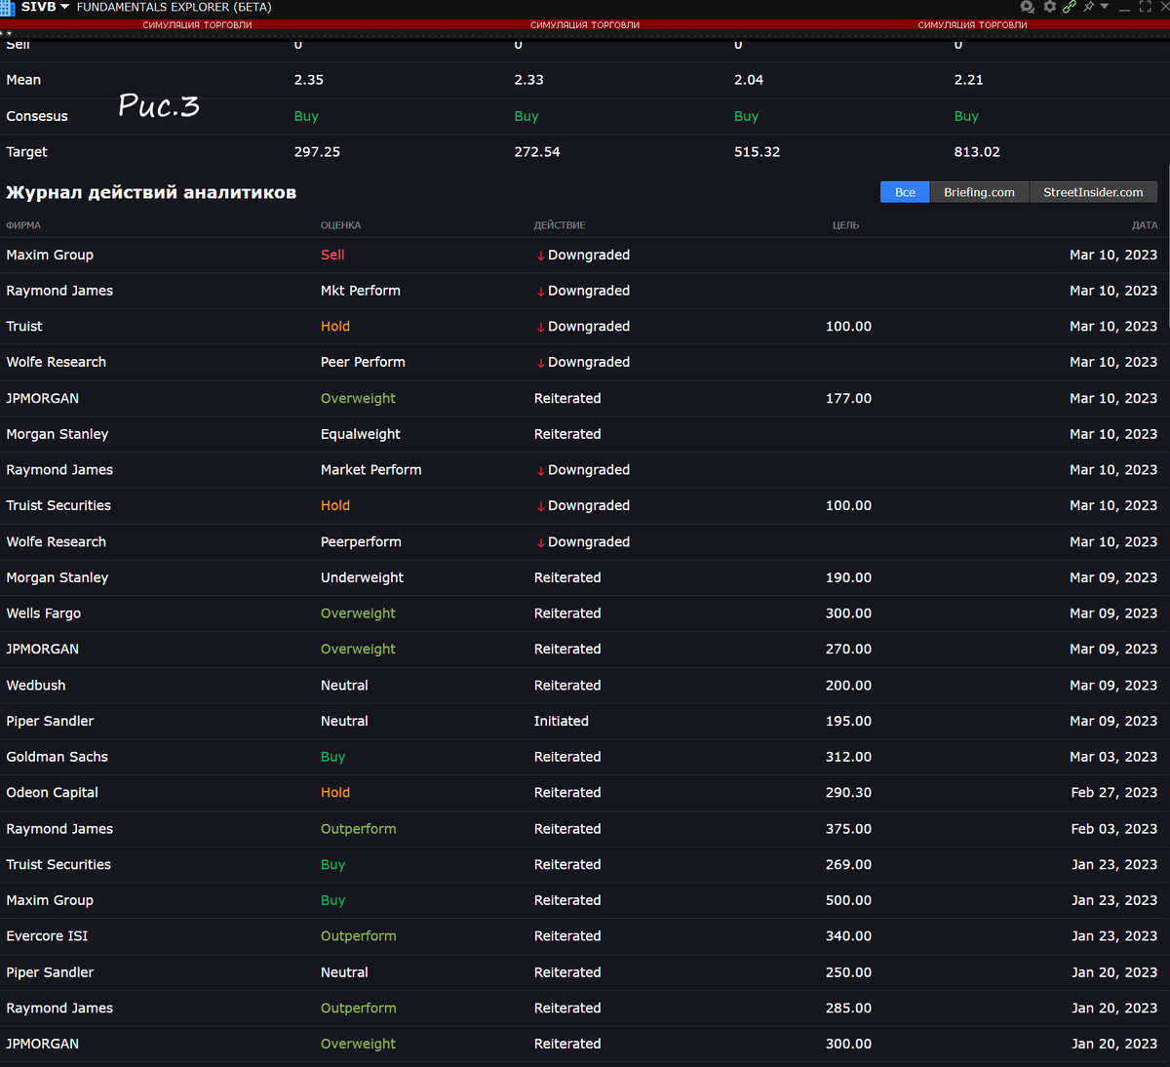Select the 195.00 target price cell
Screen dimensions: 1170x1067
tap(848, 722)
